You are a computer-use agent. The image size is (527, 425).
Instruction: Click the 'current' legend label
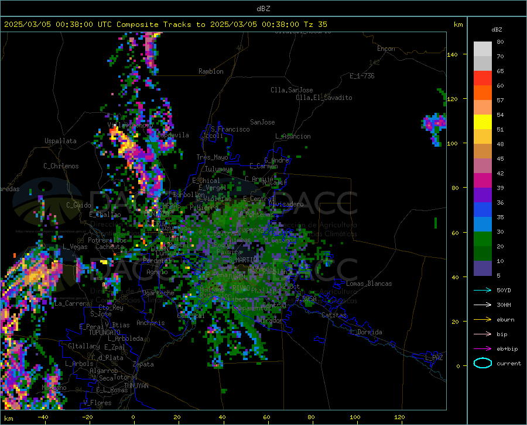509,363
